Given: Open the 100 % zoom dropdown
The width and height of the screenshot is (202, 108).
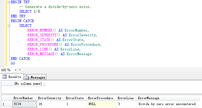Looking at the screenshot, I should pyautogui.click(x=16, y=70).
